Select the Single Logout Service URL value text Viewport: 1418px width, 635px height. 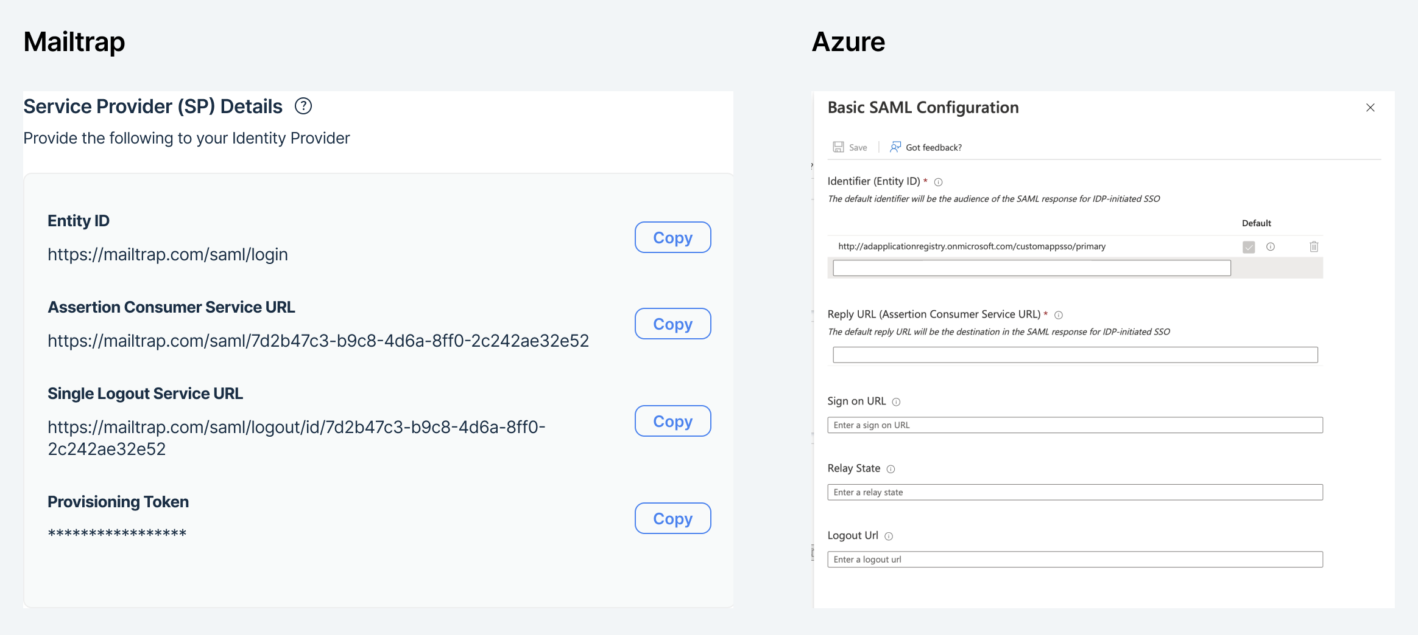click(x=296, y=438)
